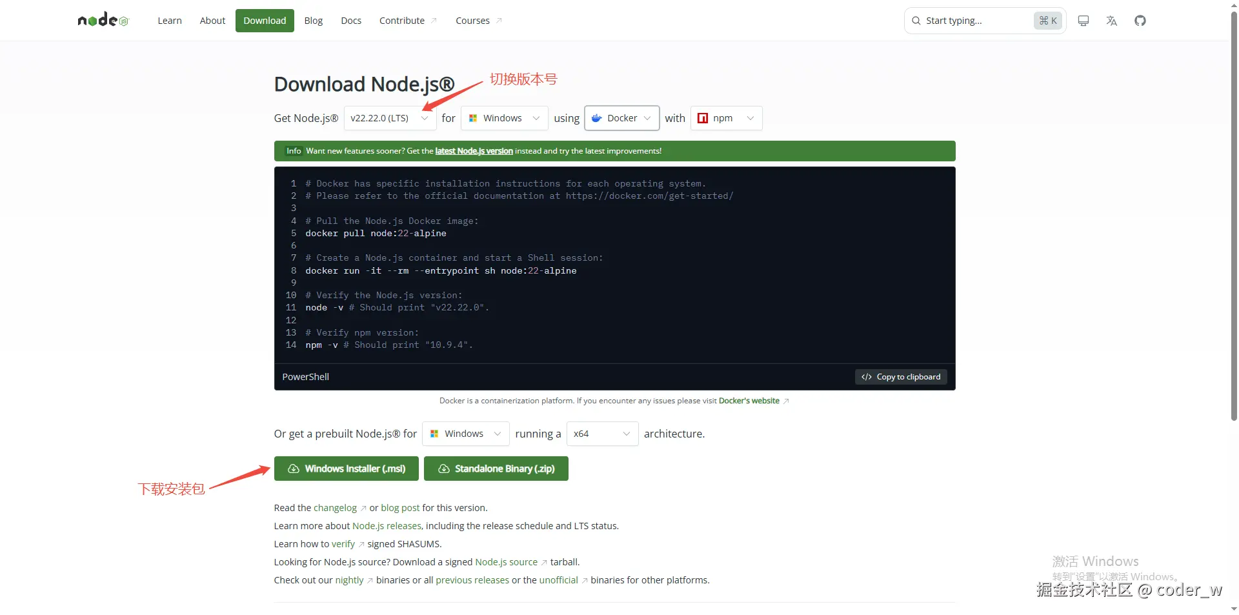1239x615 pixels.
Task: Open the prebuilt Windows OS dropdown
Action: tap(466, 434)
